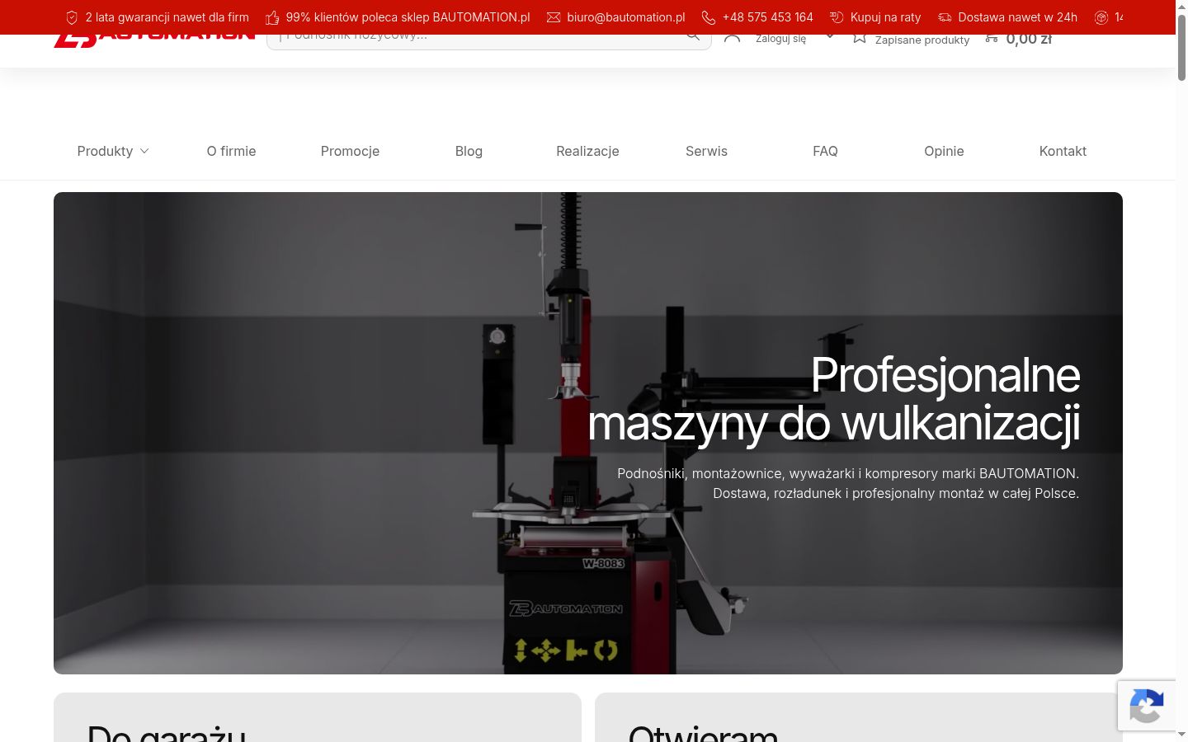Click the 0,00 zł cart total
This screenshot has height=742, width=1188.
click(1029, 40)
